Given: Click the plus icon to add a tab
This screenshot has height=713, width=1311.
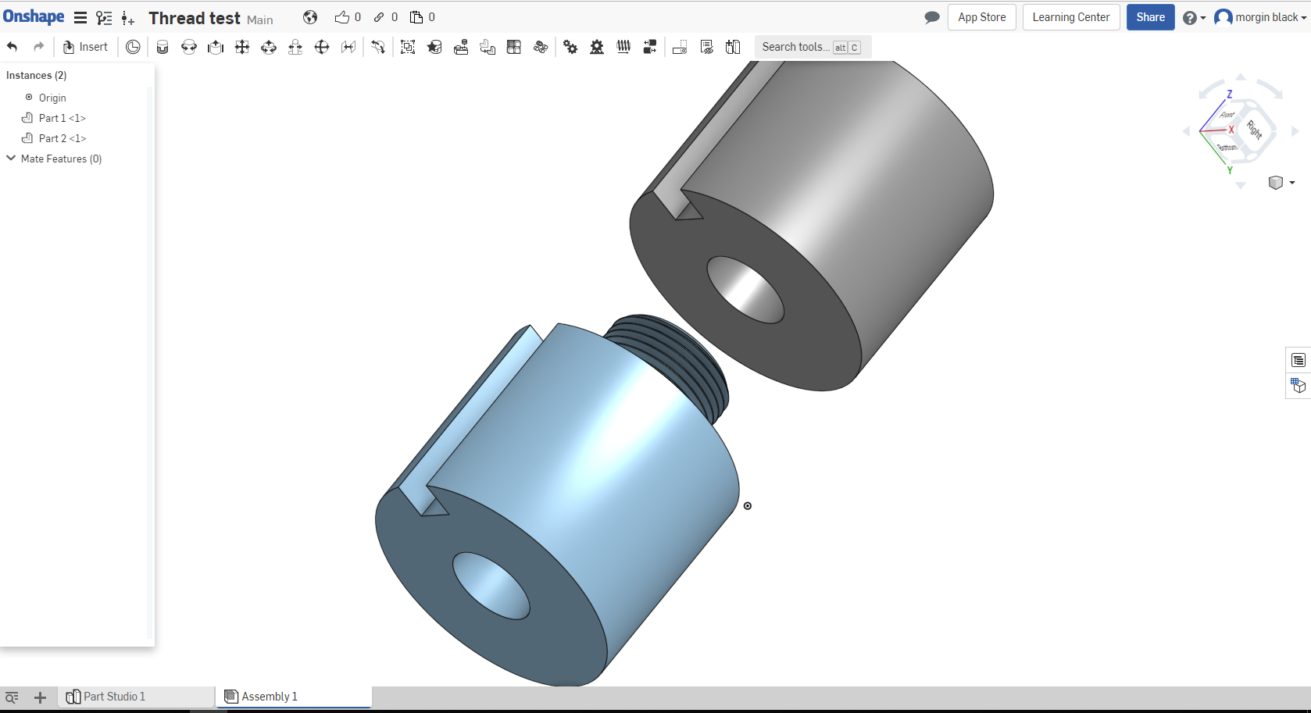Looking at the screenshot, I should pos(41,697).
